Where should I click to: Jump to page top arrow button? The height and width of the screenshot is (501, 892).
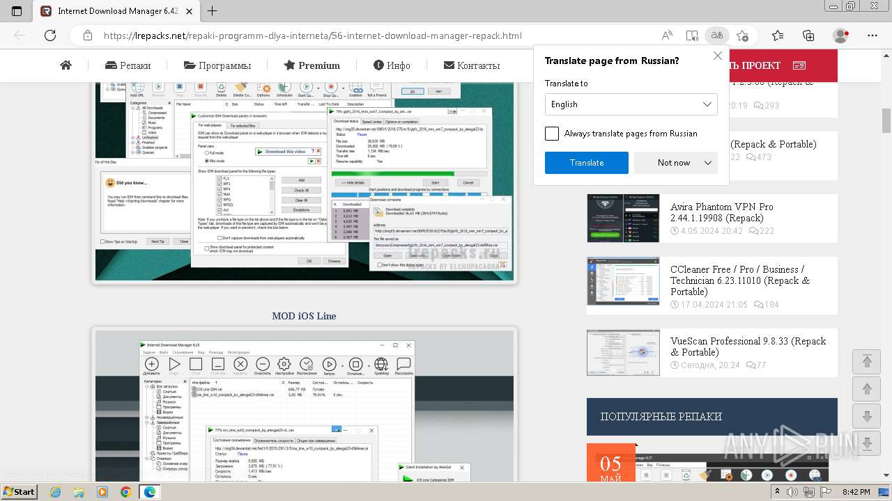click(x=867, y=360)
